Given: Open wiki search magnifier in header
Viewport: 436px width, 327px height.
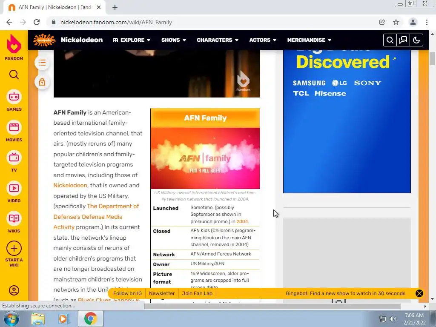Looking at the screenshot, I should click(x=390, y=40).
